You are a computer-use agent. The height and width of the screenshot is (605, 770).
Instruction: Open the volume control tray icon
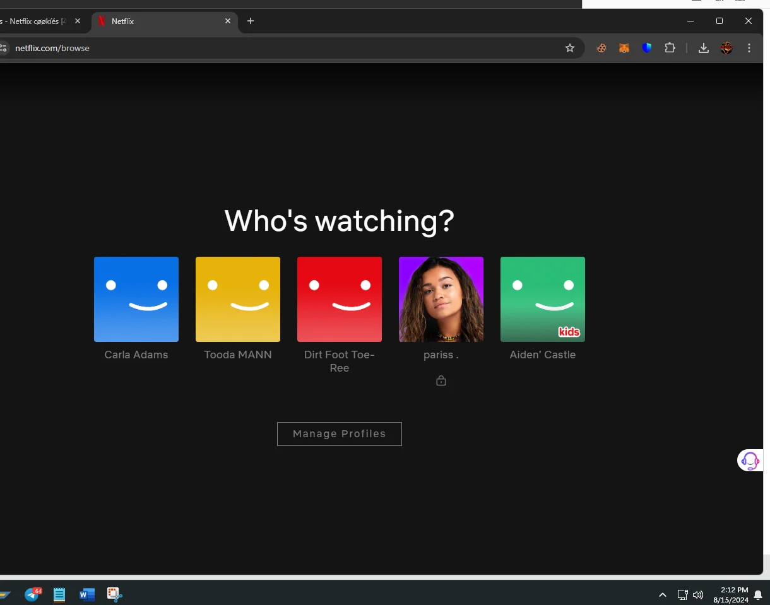tap(698, 595)
